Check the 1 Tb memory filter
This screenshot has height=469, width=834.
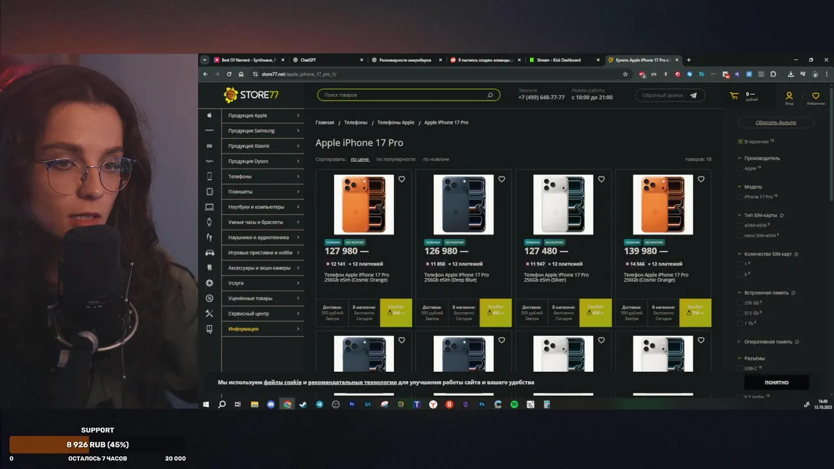[740, 323]
